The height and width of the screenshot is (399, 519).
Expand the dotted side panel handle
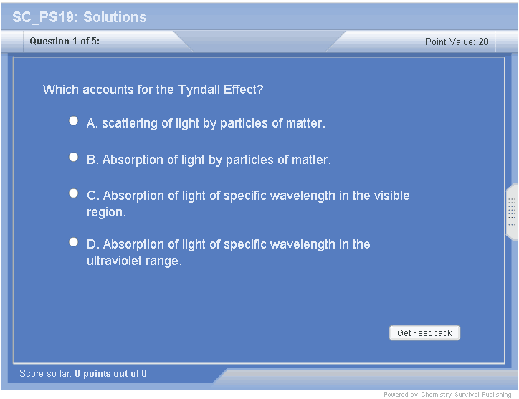(512, 212)
